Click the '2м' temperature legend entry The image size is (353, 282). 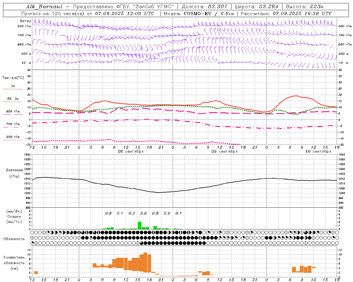(x=13, y=86)
